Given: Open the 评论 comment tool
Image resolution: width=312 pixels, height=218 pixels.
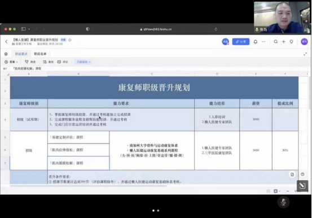Looking at the screenshot, I should (63, 62).
